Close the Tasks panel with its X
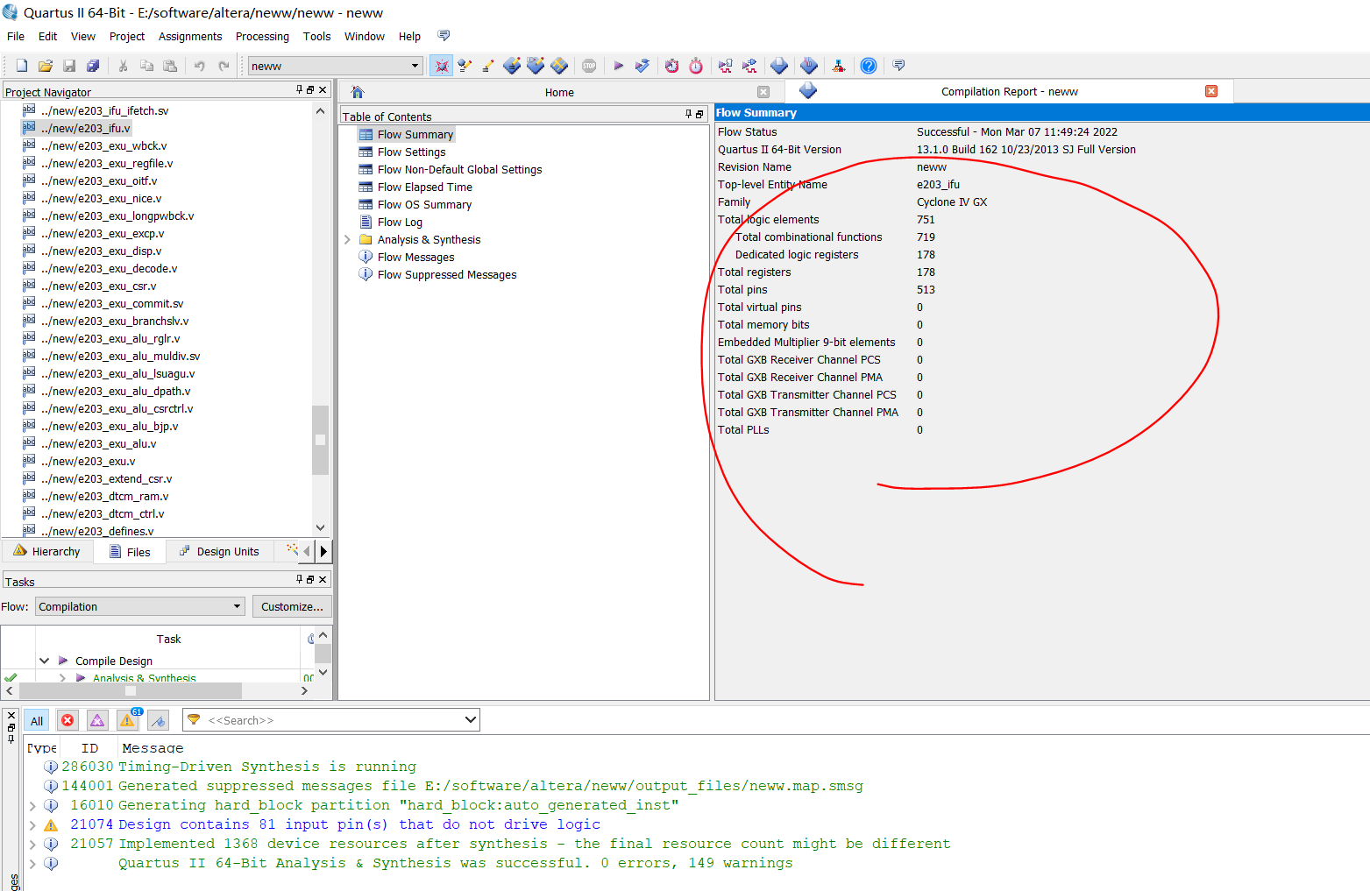This screenshot has height=891, width=1370. [323, 579]
